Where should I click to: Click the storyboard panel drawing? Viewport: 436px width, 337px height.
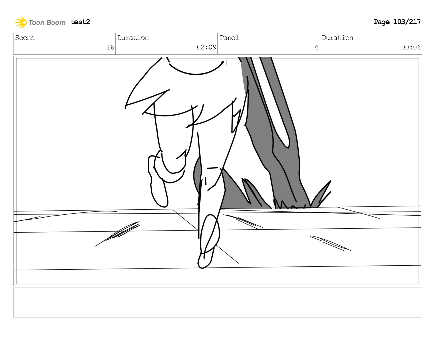217,171
